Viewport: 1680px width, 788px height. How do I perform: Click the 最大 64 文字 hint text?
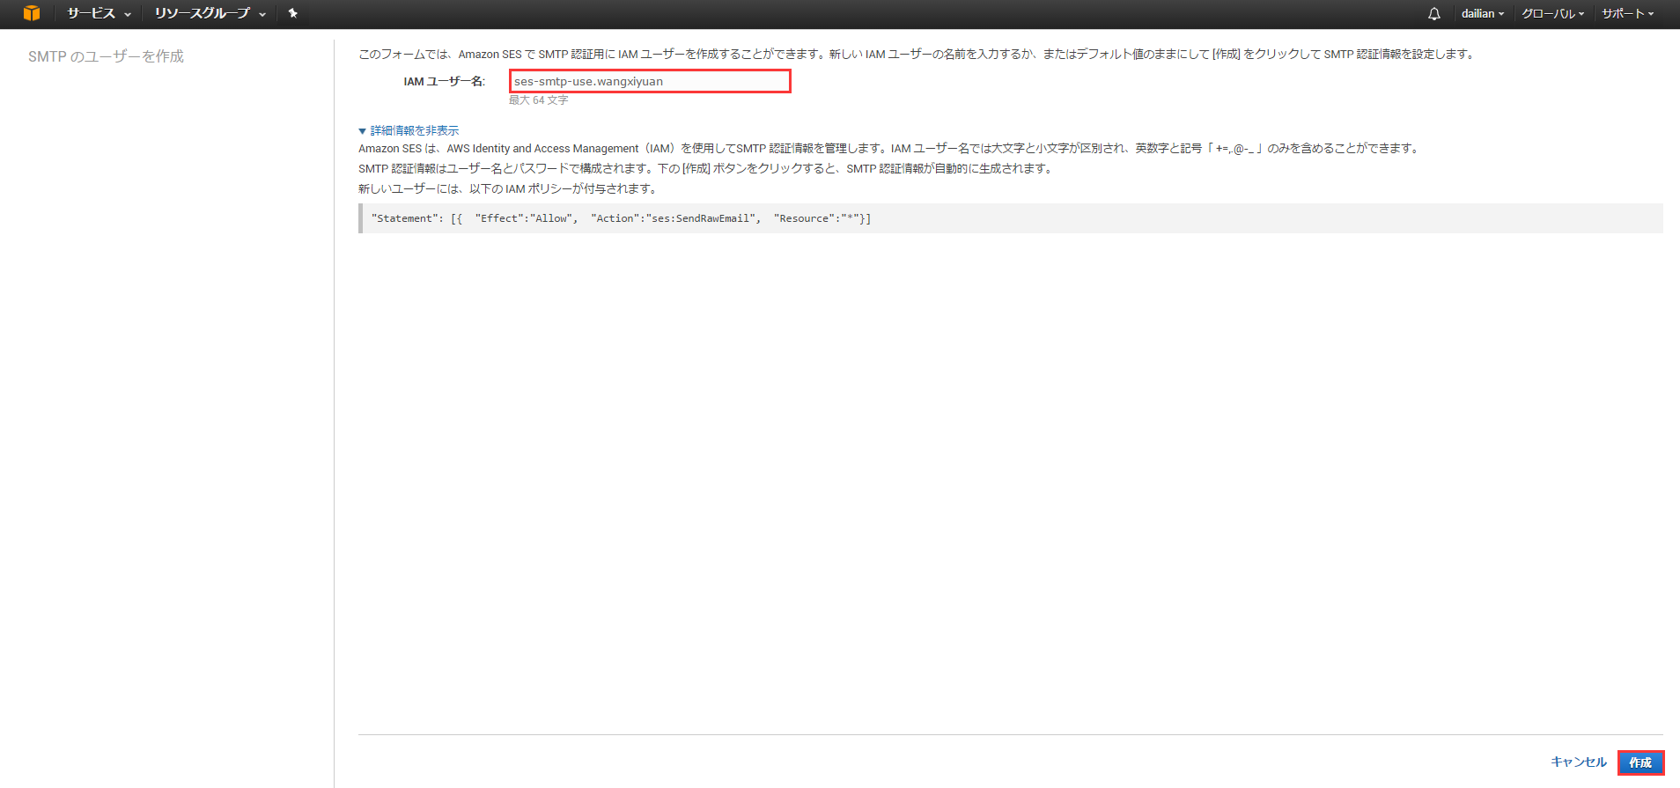538,100
